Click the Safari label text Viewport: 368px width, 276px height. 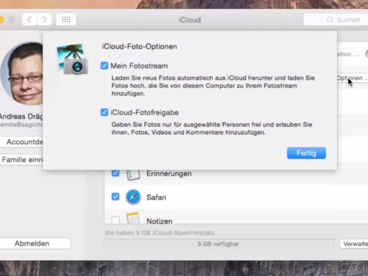pos(156,197)
